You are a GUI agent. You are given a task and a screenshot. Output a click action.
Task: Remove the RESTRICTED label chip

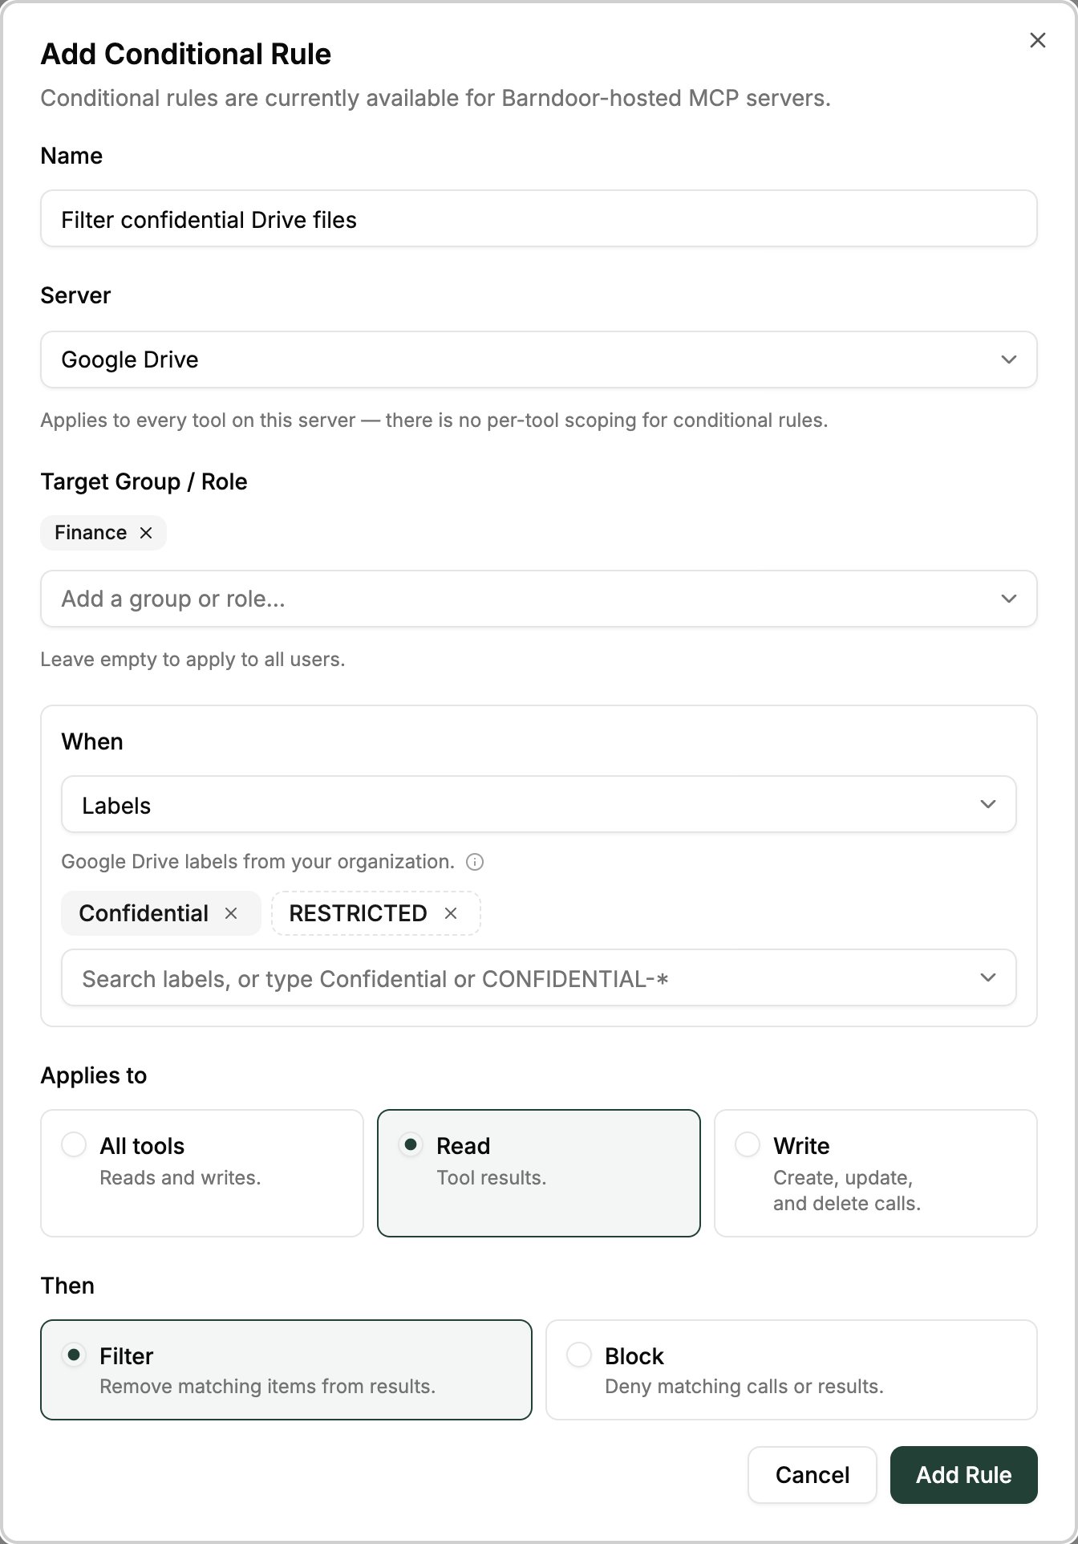[451, 913]
